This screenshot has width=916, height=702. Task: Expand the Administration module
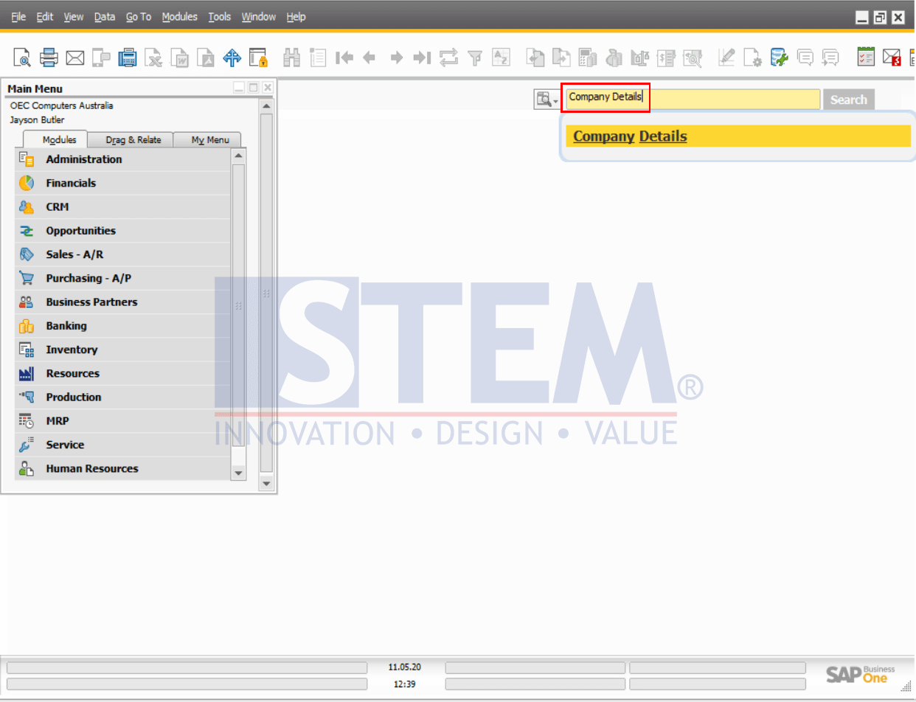(x=122, y=159)
